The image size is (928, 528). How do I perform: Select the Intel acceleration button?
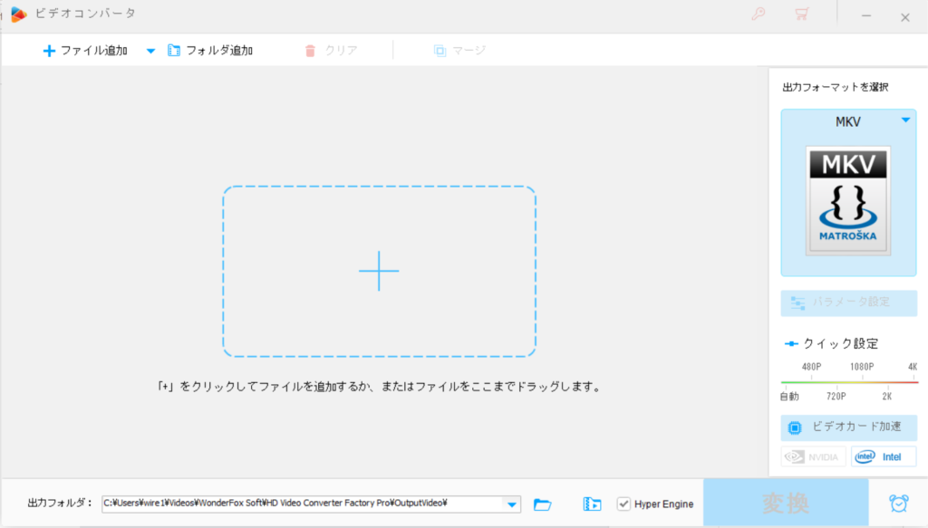click(884, 456)
